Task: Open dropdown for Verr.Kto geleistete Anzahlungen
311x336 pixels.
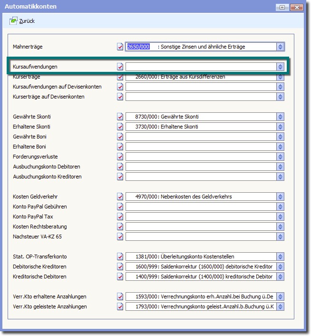Action: point(280,306)
